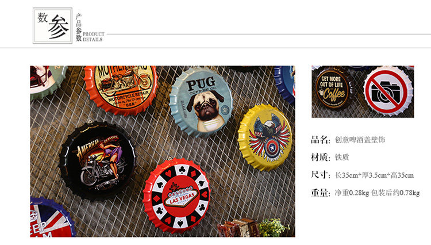Image resolution: width=431 pixels, height=245 pixels.
Task: Click the 材质 material label
Action: click(x=320, y=157)
